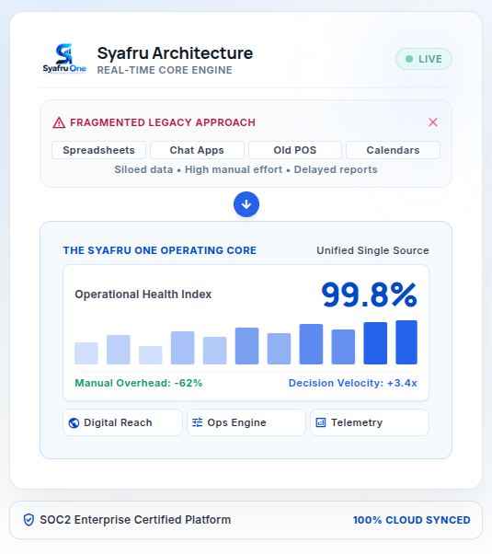Click the globe icon beside Digital Reach

74,423
